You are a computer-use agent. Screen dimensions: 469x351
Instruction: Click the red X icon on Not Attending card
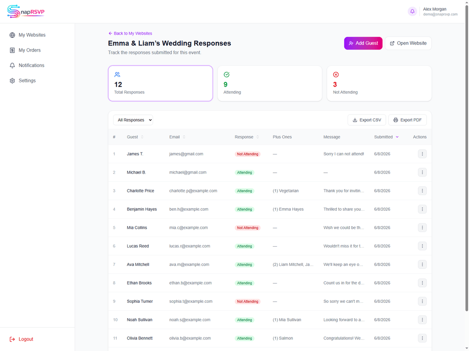[336, 74]
